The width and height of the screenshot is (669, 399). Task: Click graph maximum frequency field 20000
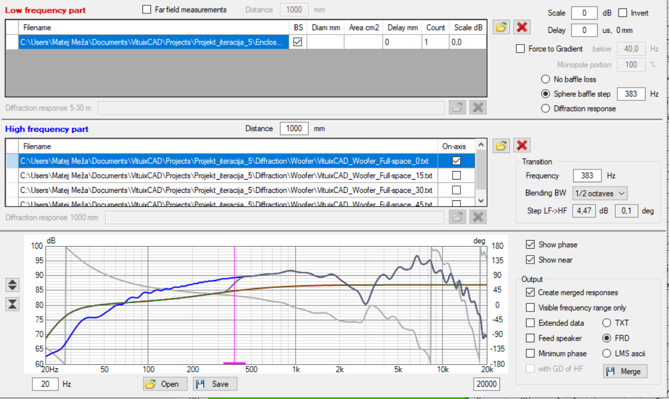486,384
